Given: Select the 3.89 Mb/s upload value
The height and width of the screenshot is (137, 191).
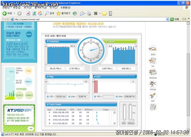Looking at the screenshot, I should point(107,68).
